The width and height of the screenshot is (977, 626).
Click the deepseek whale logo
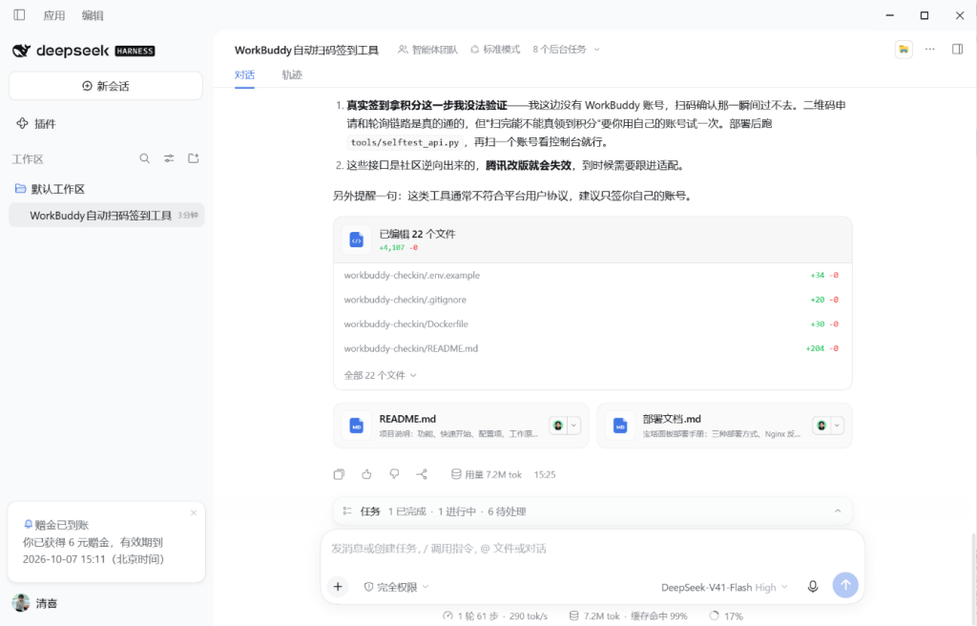tap(22, 51)
